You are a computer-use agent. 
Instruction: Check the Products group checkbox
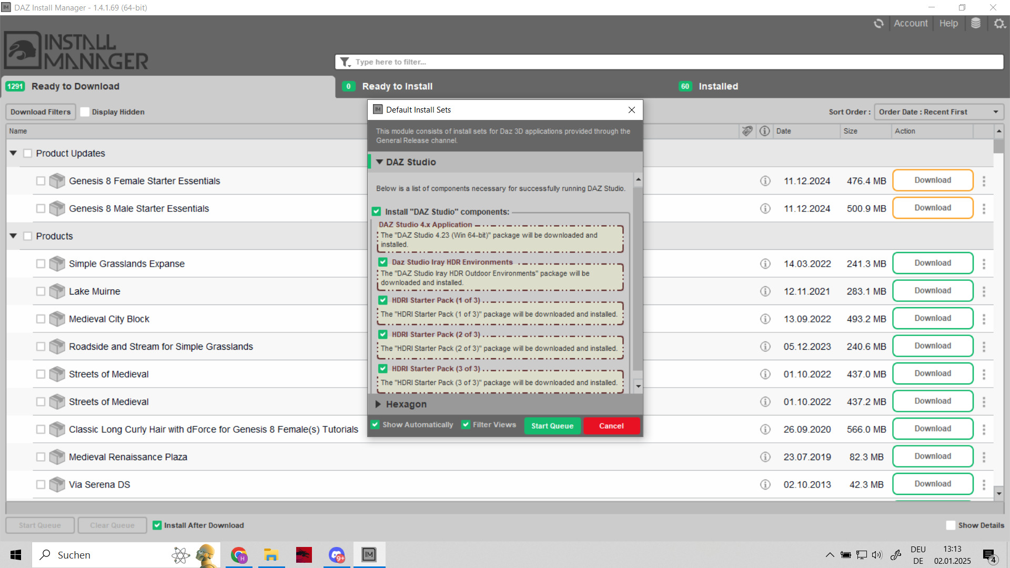(x=28, y=236)
